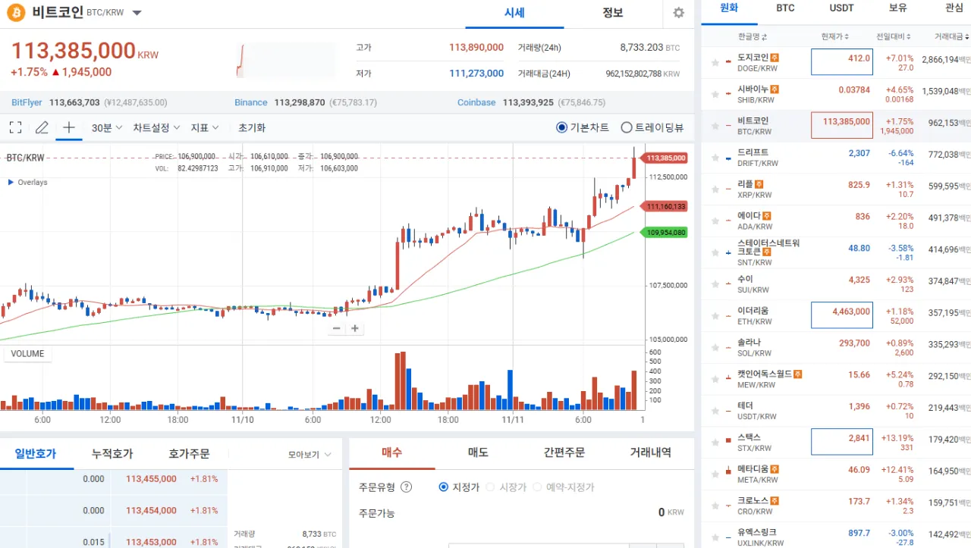Viewport: 971px width, 548px height.
Task: Open the BTC/KRW market selector arrow
Action: 137,13
